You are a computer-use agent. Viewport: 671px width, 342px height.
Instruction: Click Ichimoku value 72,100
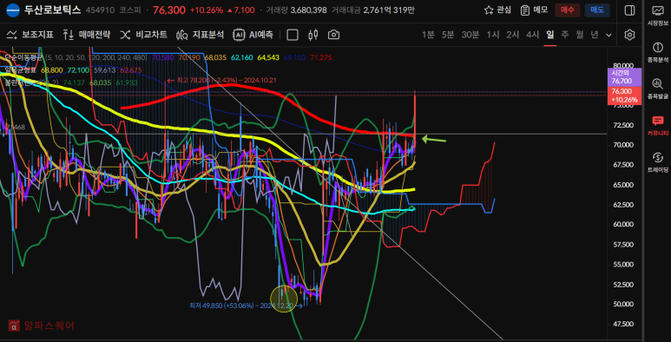[x=78, y=69]
